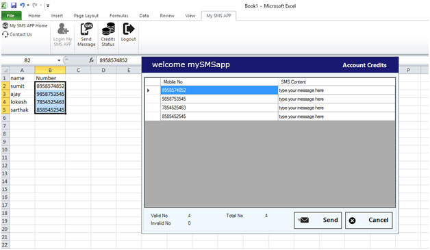Image resolution: width=430 pixels, height=250 pixels.
Task: Click the formula bar showing 8958574852
Action: 119,60
